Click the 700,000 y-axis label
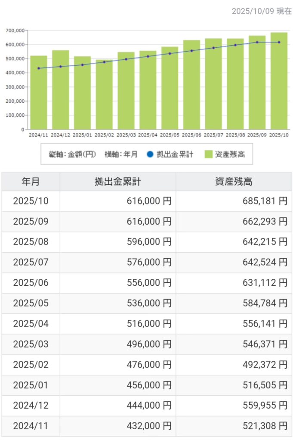293x440 pixels. click(15, 31)
